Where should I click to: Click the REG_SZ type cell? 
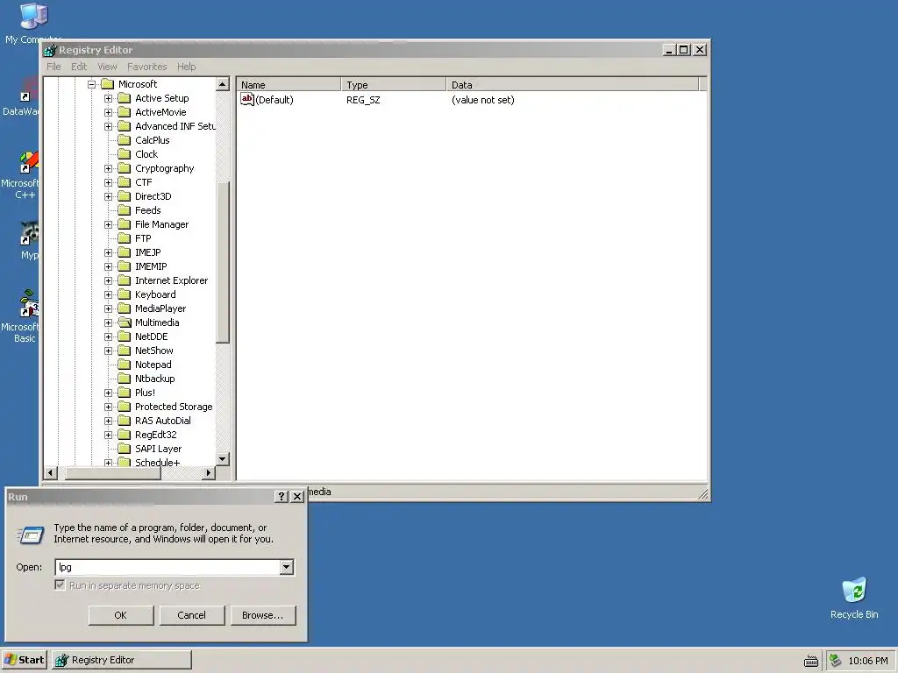363,100
